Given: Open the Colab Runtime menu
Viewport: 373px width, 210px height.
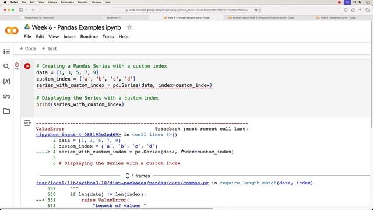Looking at the screenshot, I should point(89,37).
